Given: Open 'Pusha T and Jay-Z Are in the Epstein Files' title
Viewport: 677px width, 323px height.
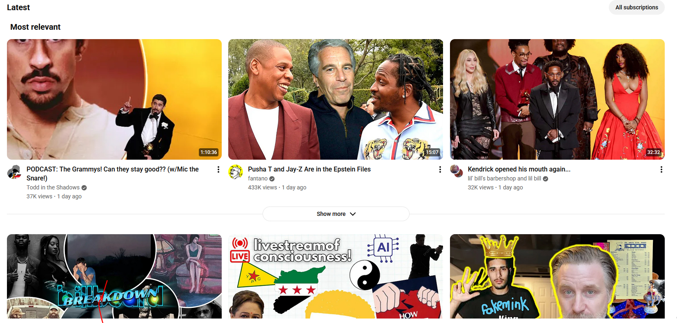Looking at the screenshot, I should (309, 169).
